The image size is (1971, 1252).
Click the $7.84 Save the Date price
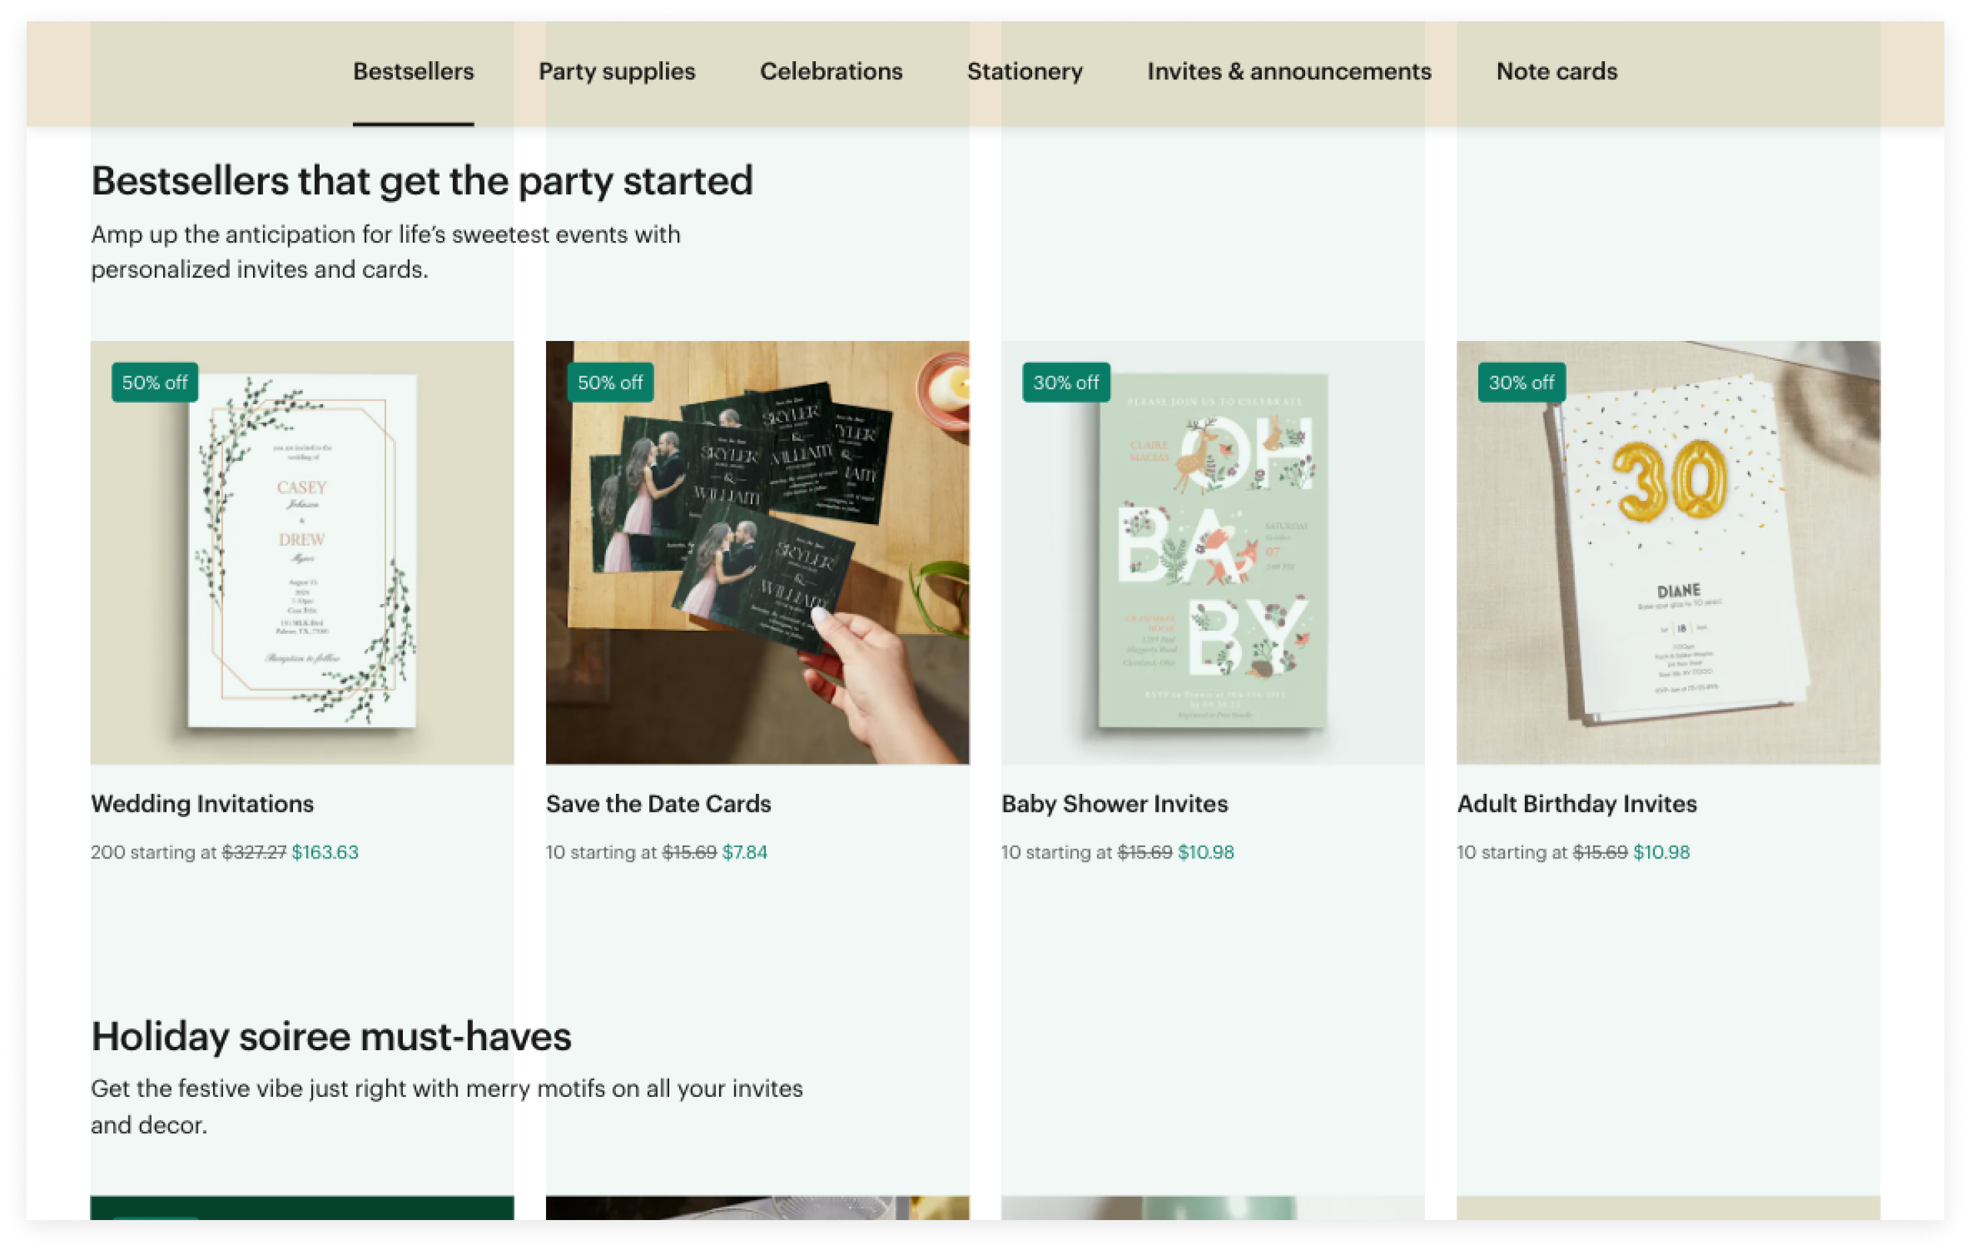point(744,852)
